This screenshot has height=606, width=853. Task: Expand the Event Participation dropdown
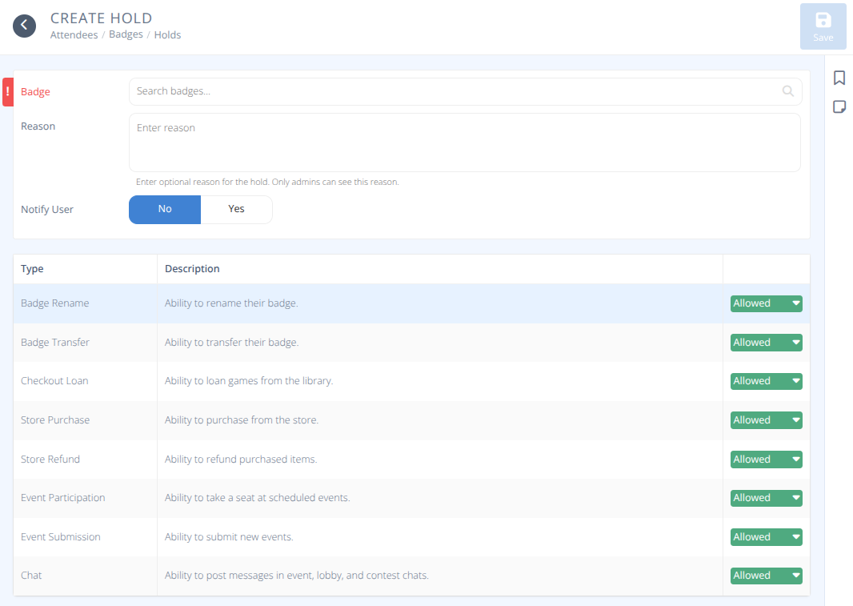766,498
